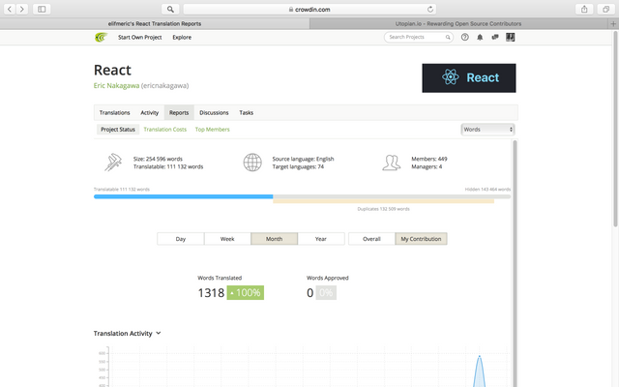Click the Start Own Project link
Screen dimensions: 619x387
point(139,37)
